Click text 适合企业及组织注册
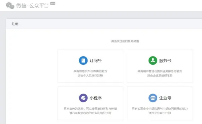202x124 pixels. 160,76
